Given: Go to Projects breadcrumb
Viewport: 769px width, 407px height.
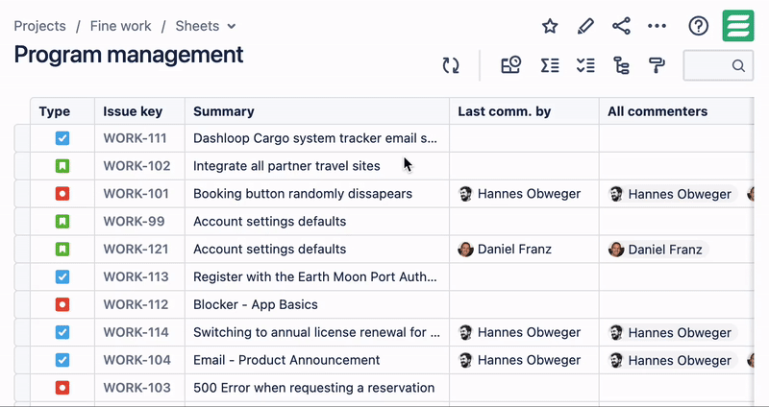Looking at the screenshot, I should pos(39,26).
